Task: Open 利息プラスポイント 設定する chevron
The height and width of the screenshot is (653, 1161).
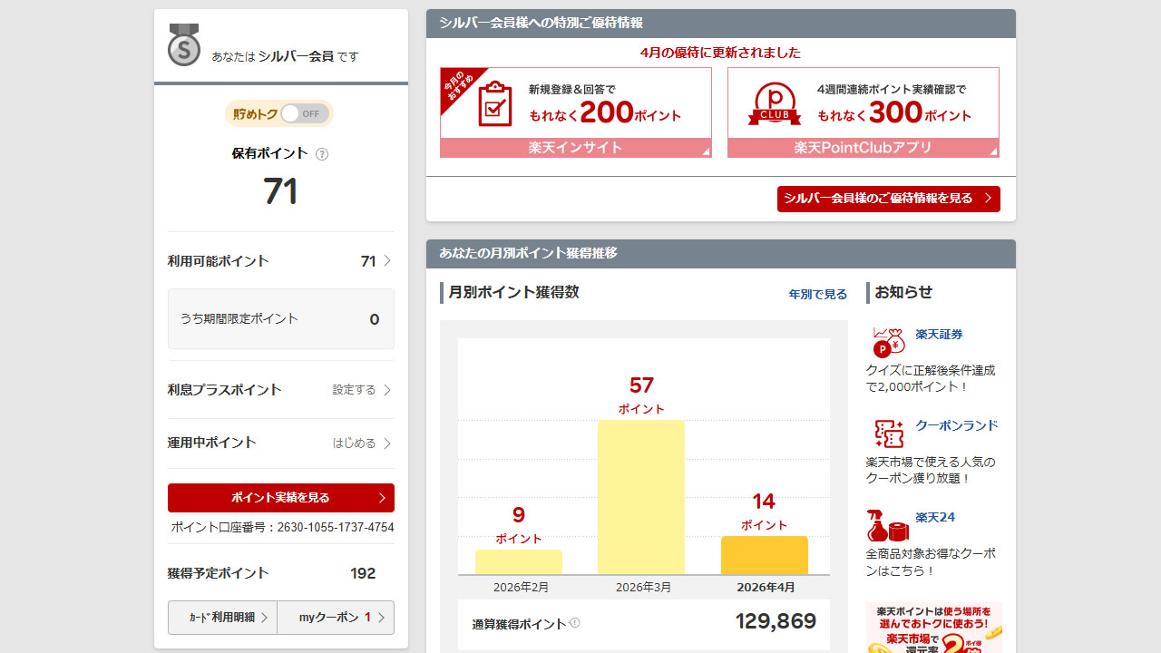Action: click(387, 390)
